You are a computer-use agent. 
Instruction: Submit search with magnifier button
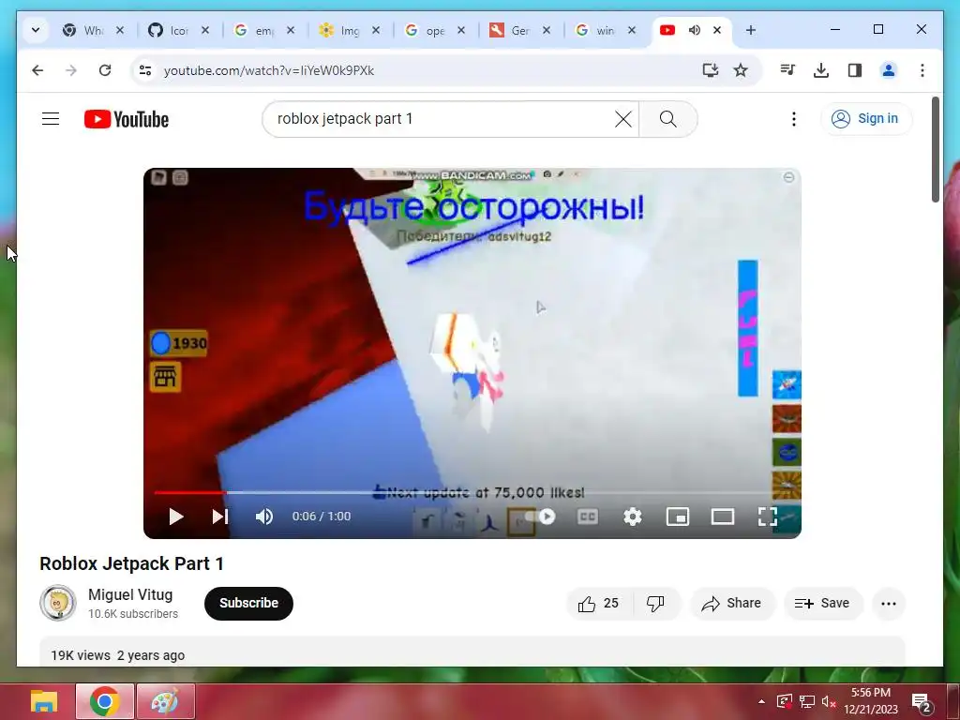coord(667,119)
